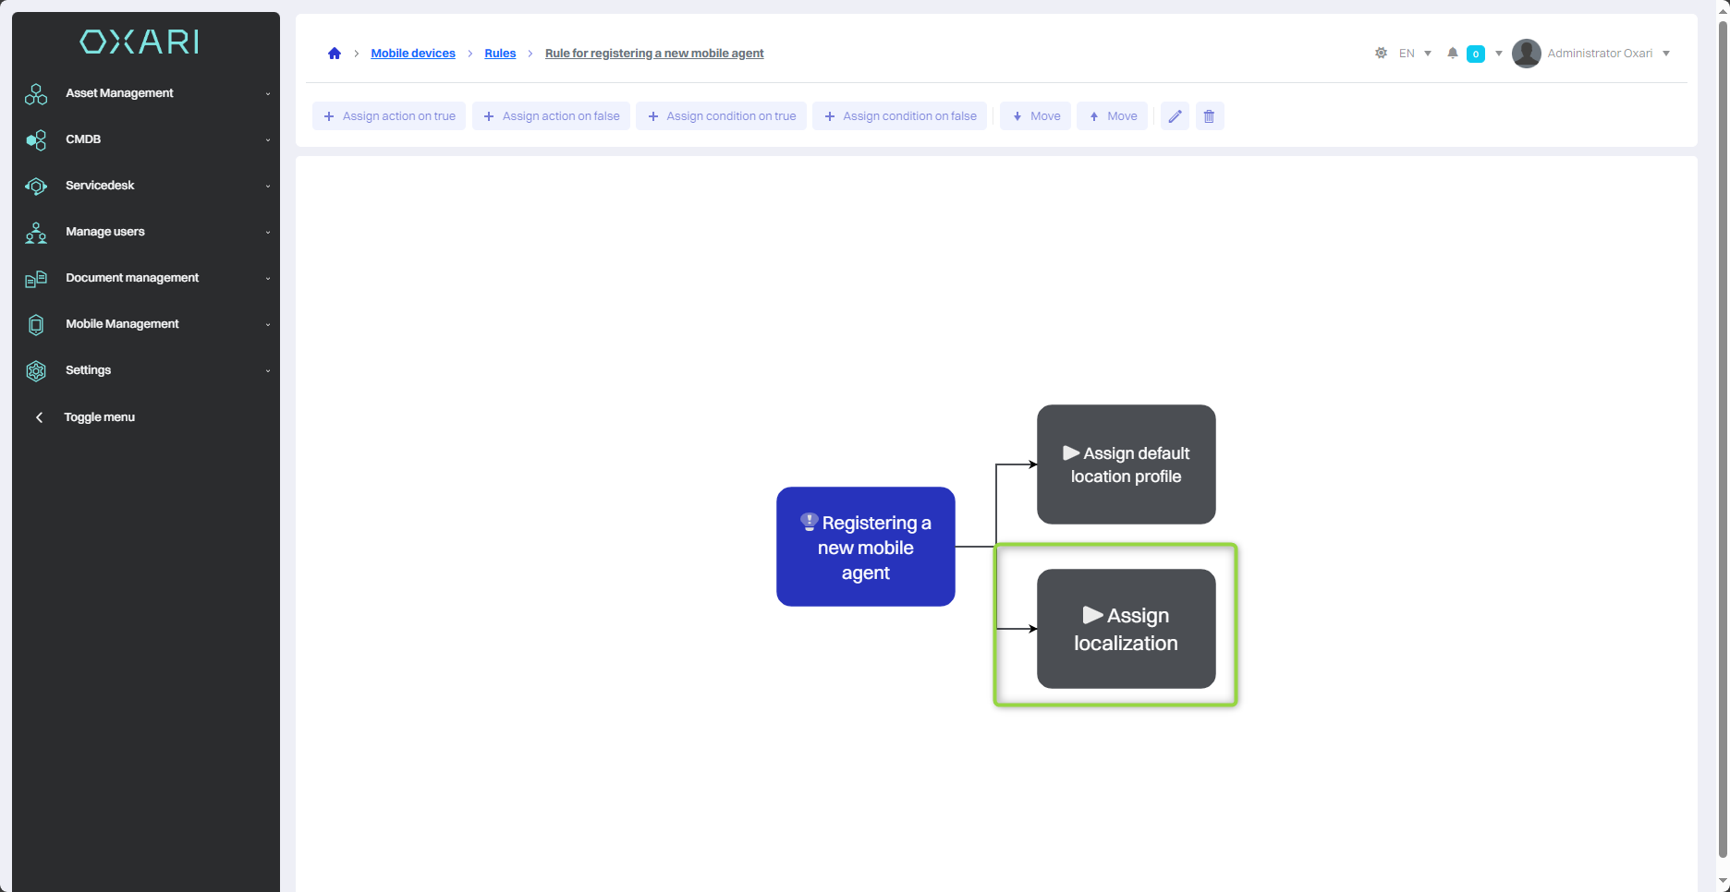Image resolution: width=1730 pixels, height=892 pixels.
Task: Click the Move down arrow button
Action: coord(1035,116)
